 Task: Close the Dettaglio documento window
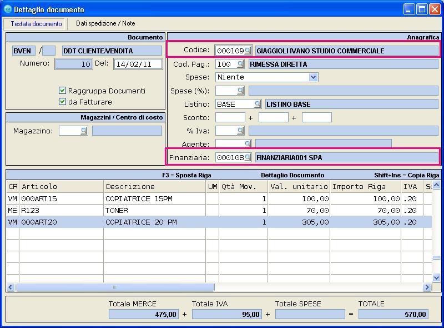click(435, 9)
